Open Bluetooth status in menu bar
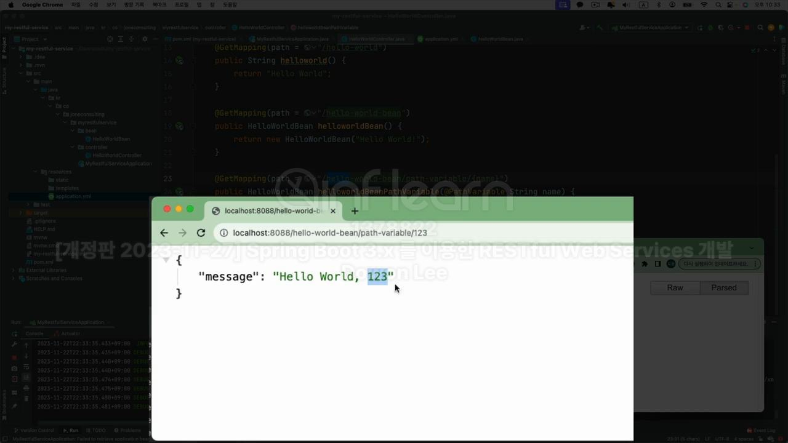Image resolution: width=788 pixels, height=443 pixels. coord(658,5)
